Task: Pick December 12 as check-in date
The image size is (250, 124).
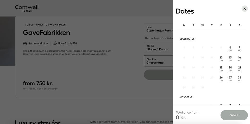Action: [x=221, y=59]
